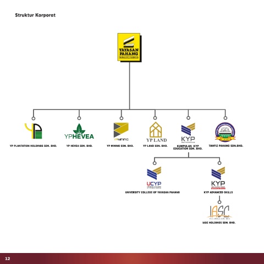Click connector node above YP Hevea logo

click(x=79, y=118)
